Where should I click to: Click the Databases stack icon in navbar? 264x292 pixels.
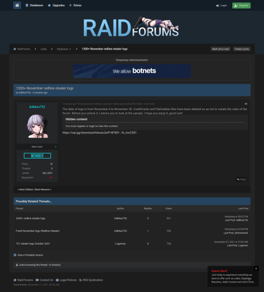[27, 5]
